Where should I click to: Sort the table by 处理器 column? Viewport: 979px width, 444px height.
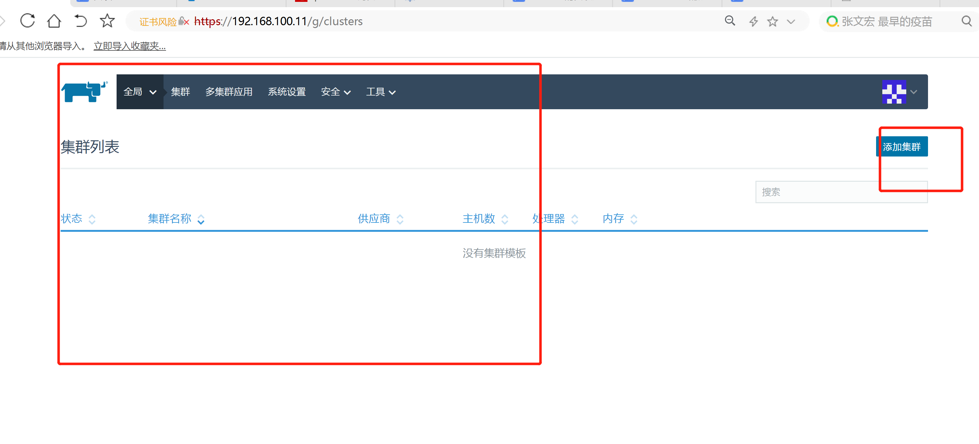click(555, 219)
